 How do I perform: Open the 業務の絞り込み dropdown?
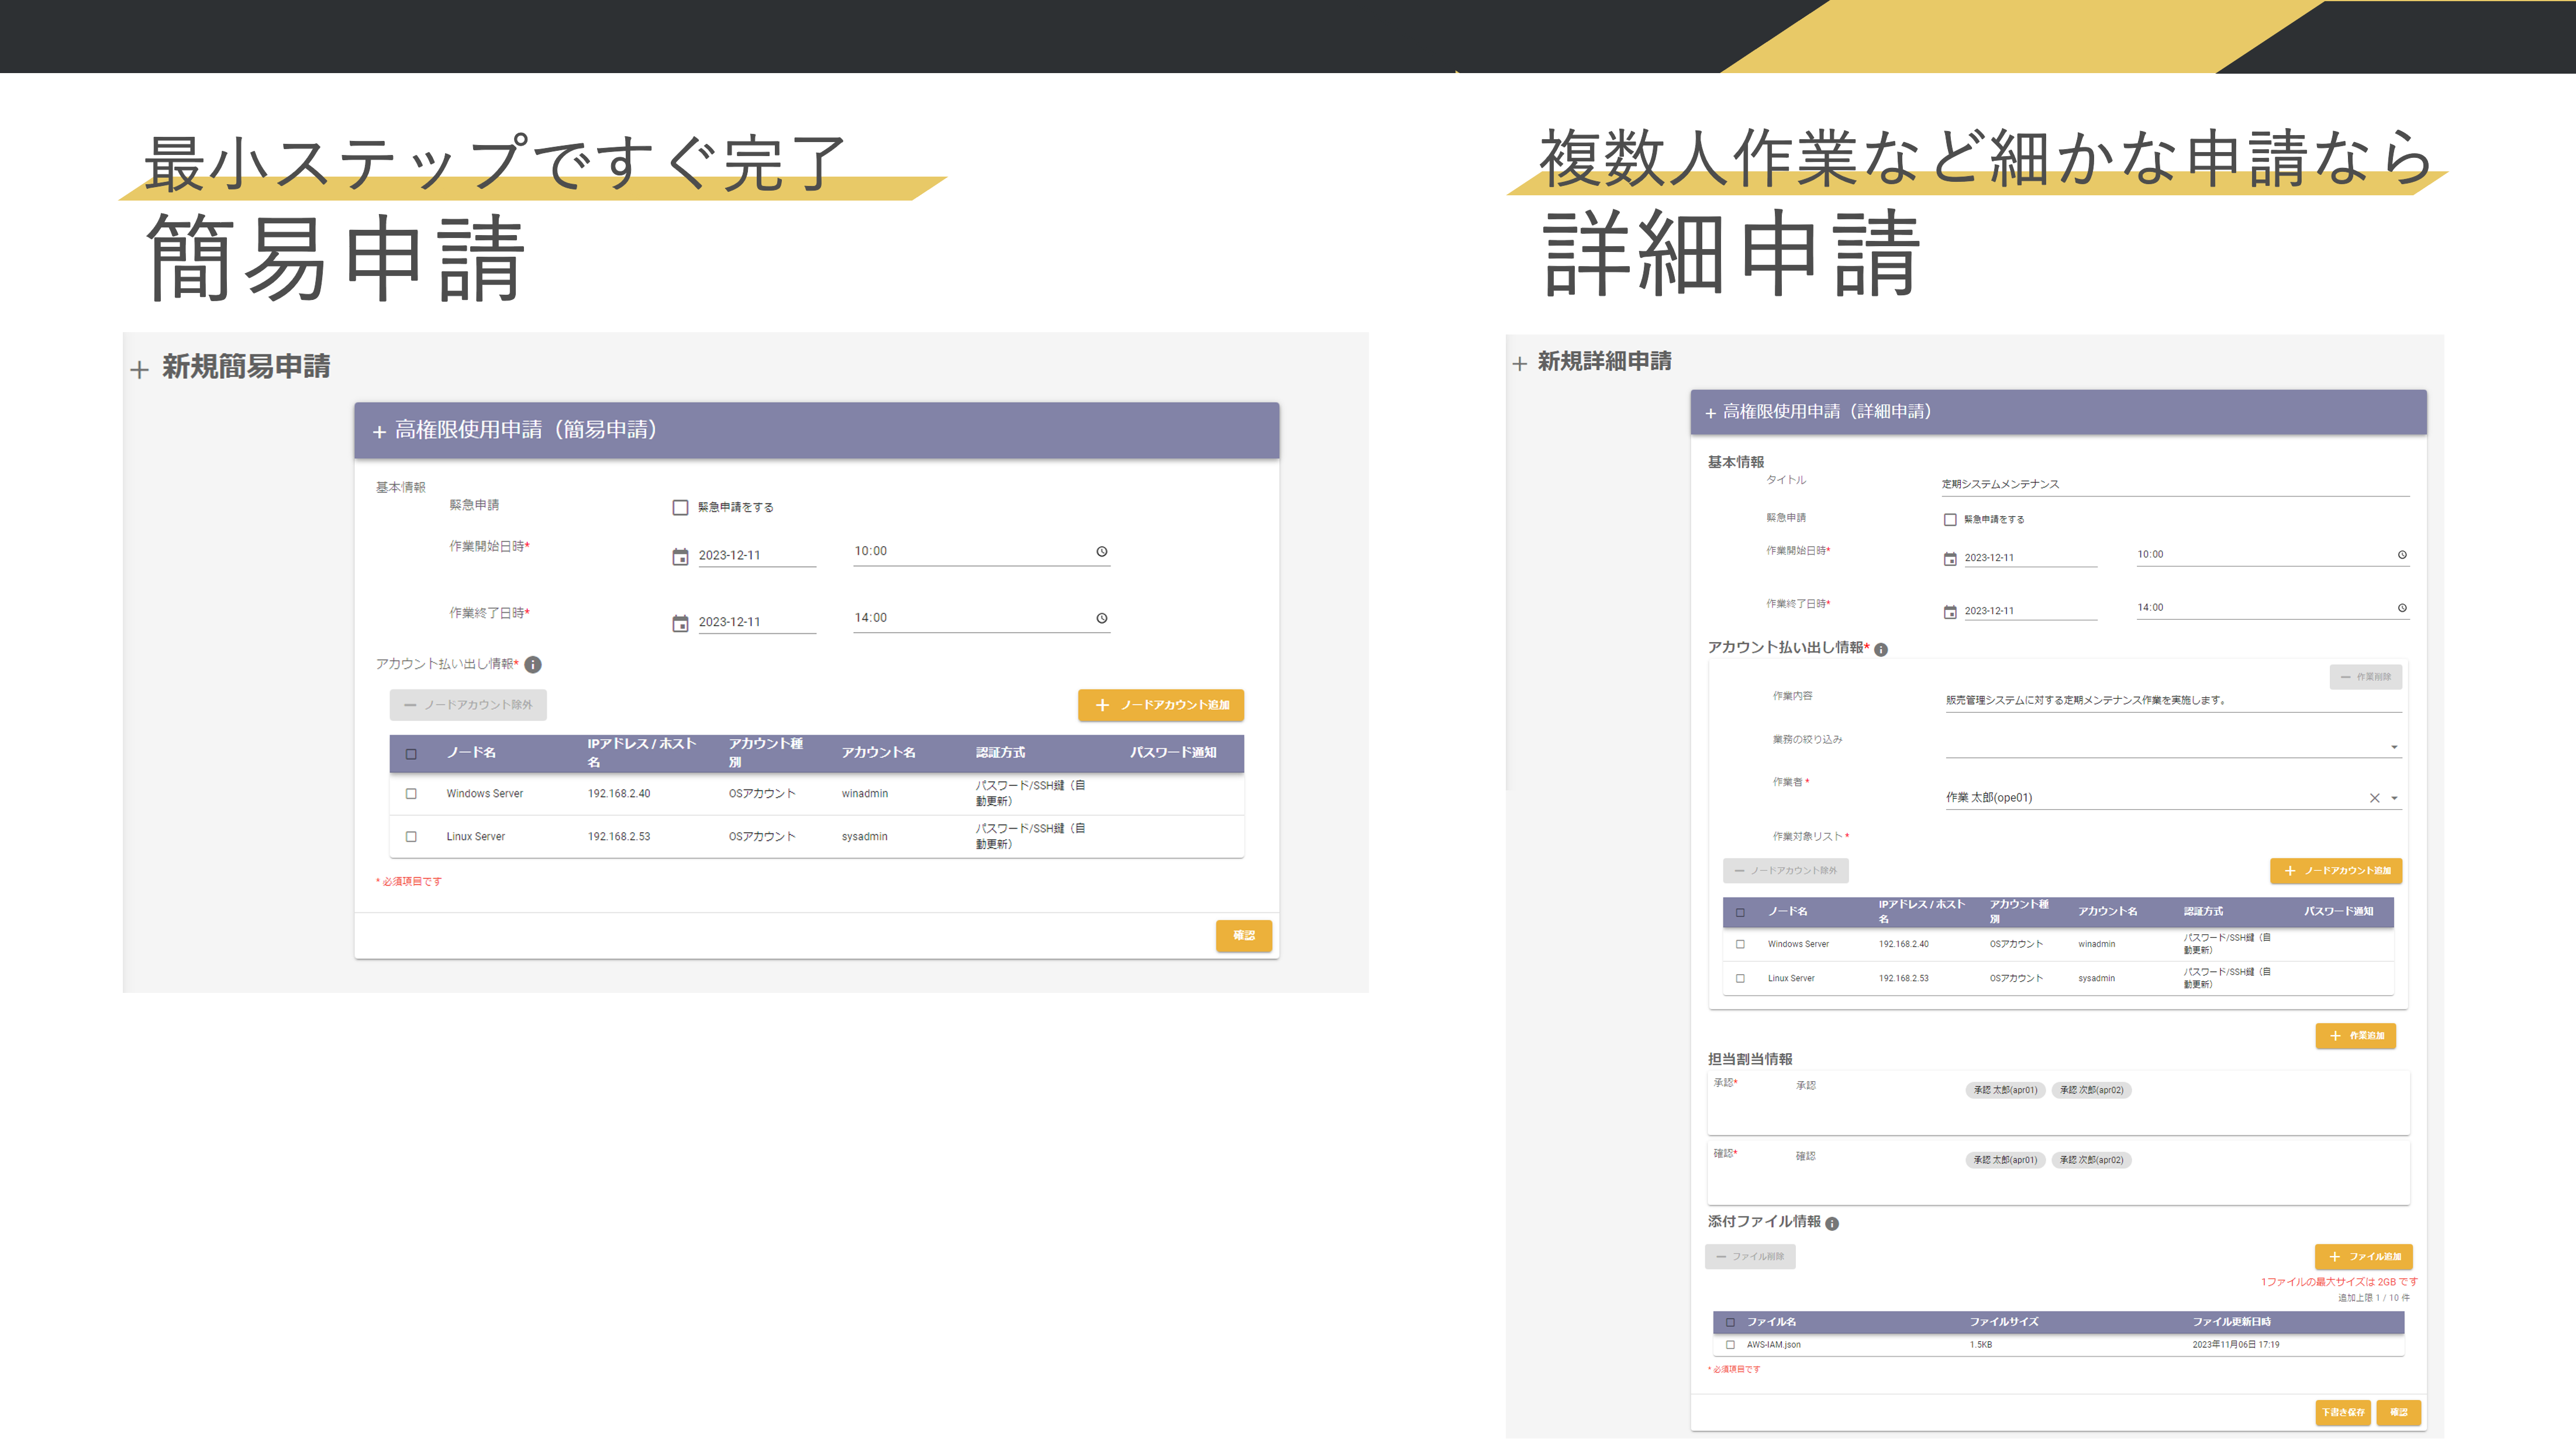tap(2395, 746)
